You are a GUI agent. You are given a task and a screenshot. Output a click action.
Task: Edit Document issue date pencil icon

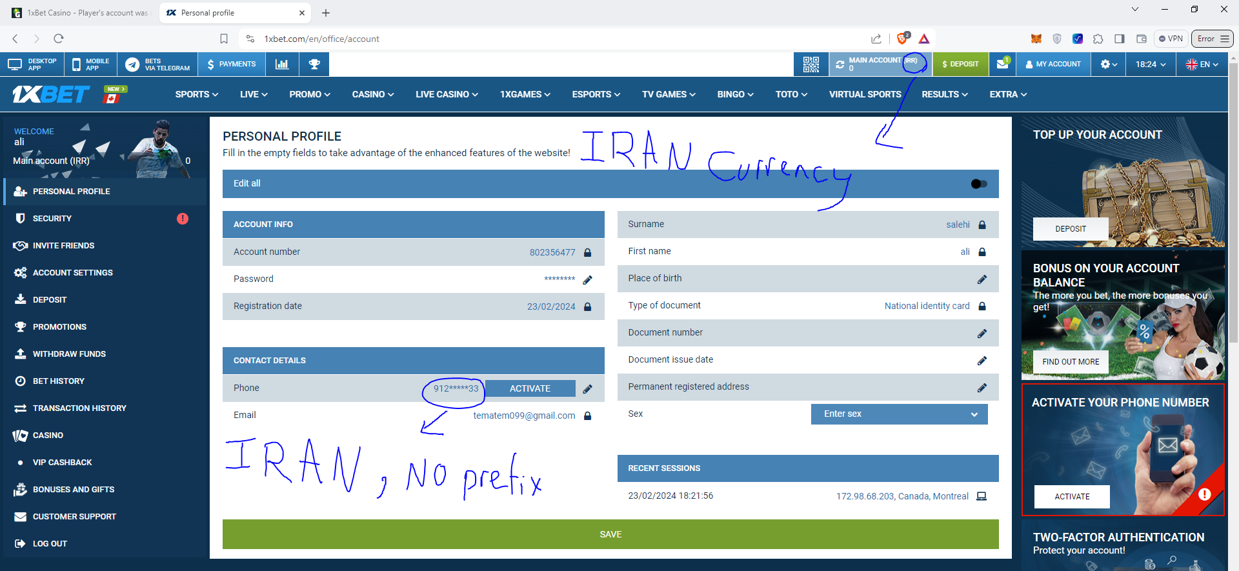point(982,361)
